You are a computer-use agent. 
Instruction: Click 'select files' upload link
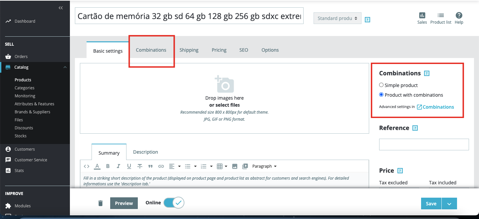point(224,105)
